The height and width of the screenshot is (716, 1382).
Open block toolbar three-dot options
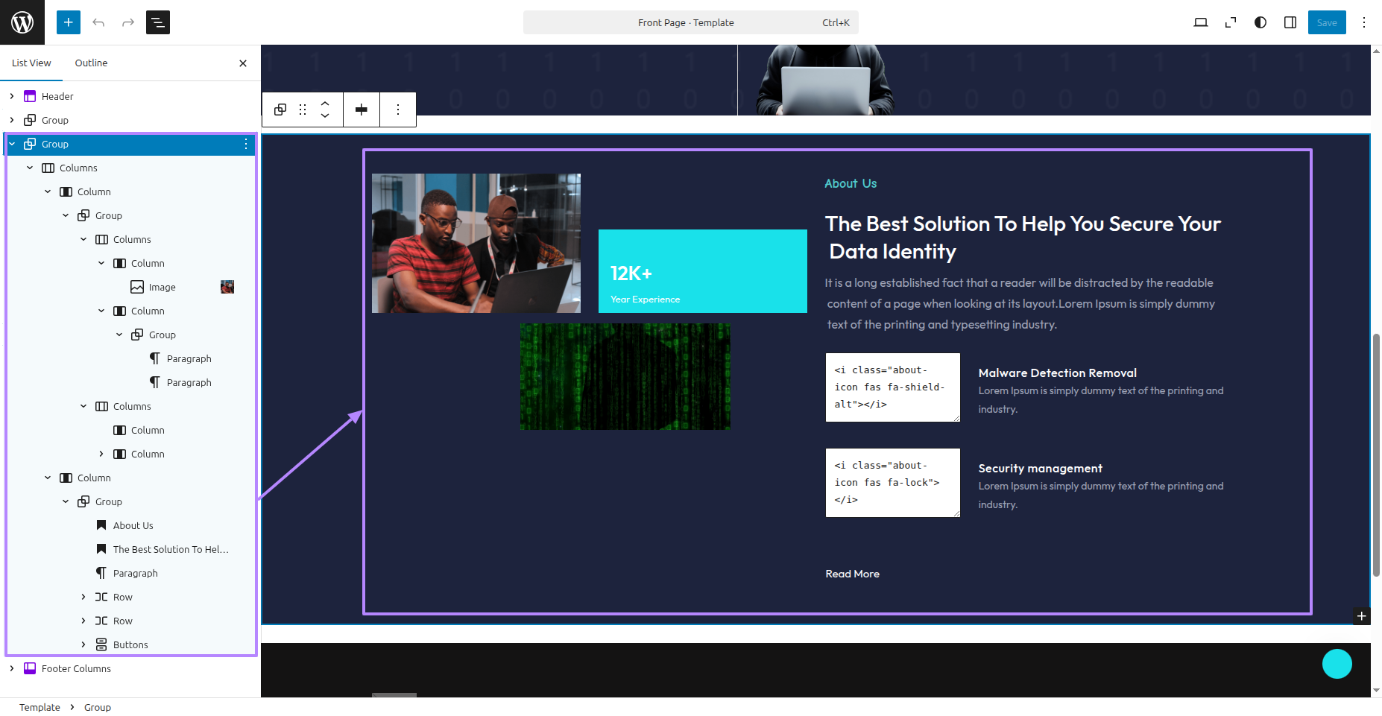(398, 110)
